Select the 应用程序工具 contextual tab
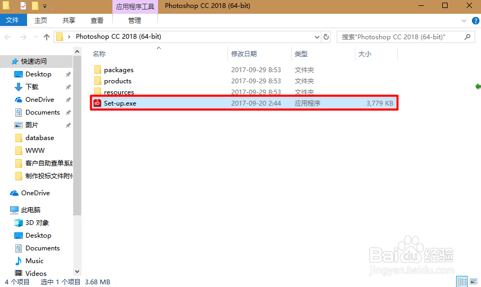481x287 pixels. (135, 7)
